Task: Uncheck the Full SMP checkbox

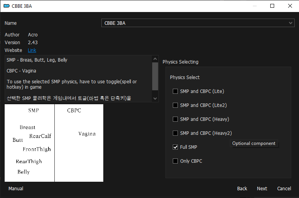Action: (175, 147)
